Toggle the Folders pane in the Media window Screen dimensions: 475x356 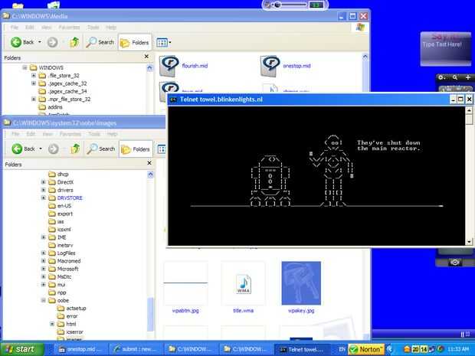135,42
